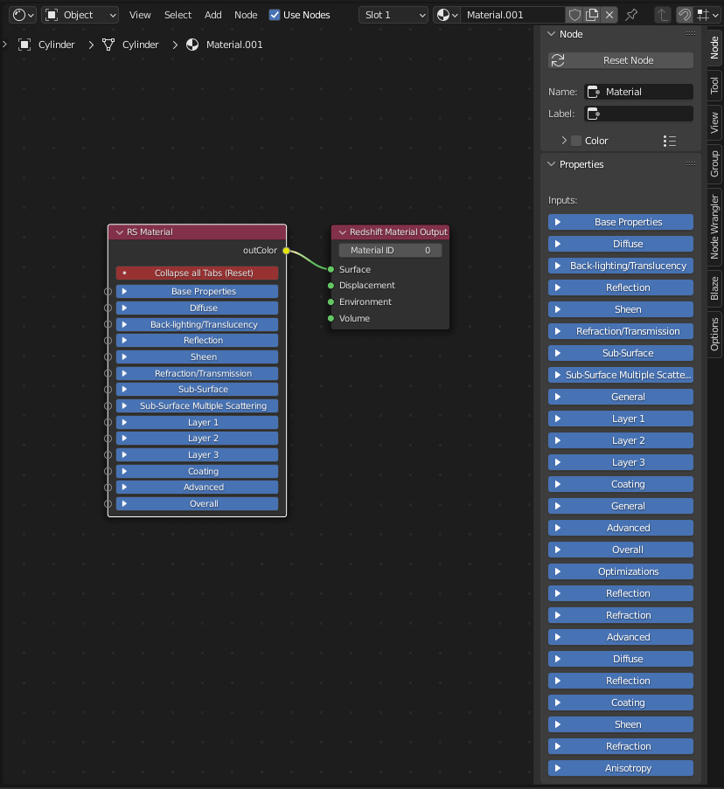Collapse the RS Material node chevron
Image resolution: width=724 pixels, height=789 pixels.
pos(119,232)
